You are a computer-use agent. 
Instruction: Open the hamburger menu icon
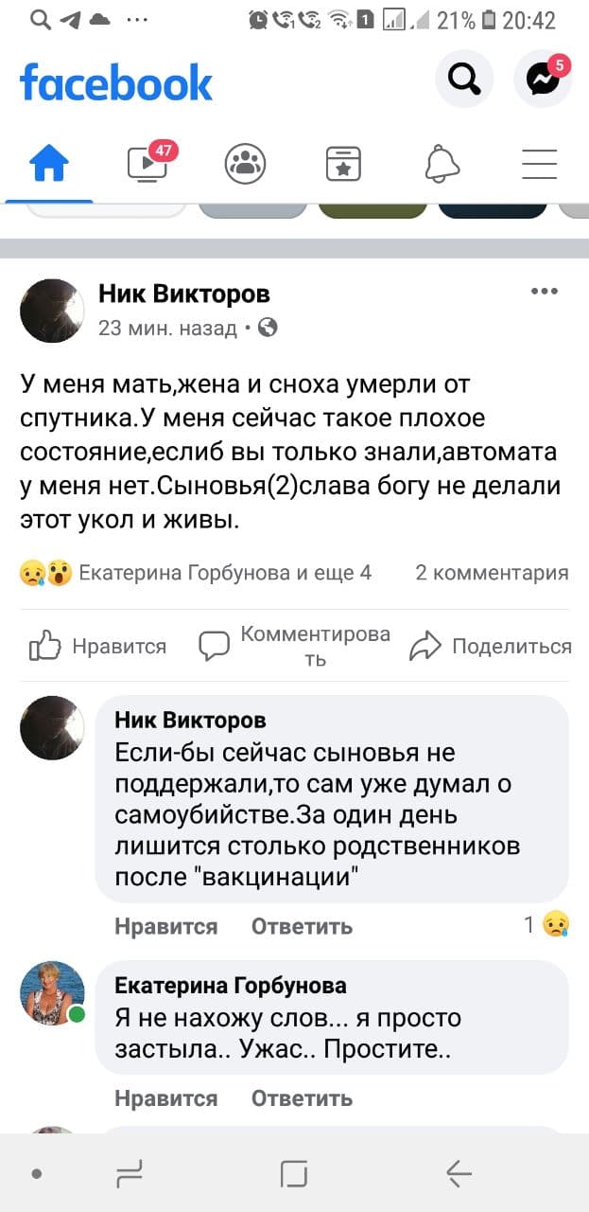pyautogui.click(x=540, y=165)
